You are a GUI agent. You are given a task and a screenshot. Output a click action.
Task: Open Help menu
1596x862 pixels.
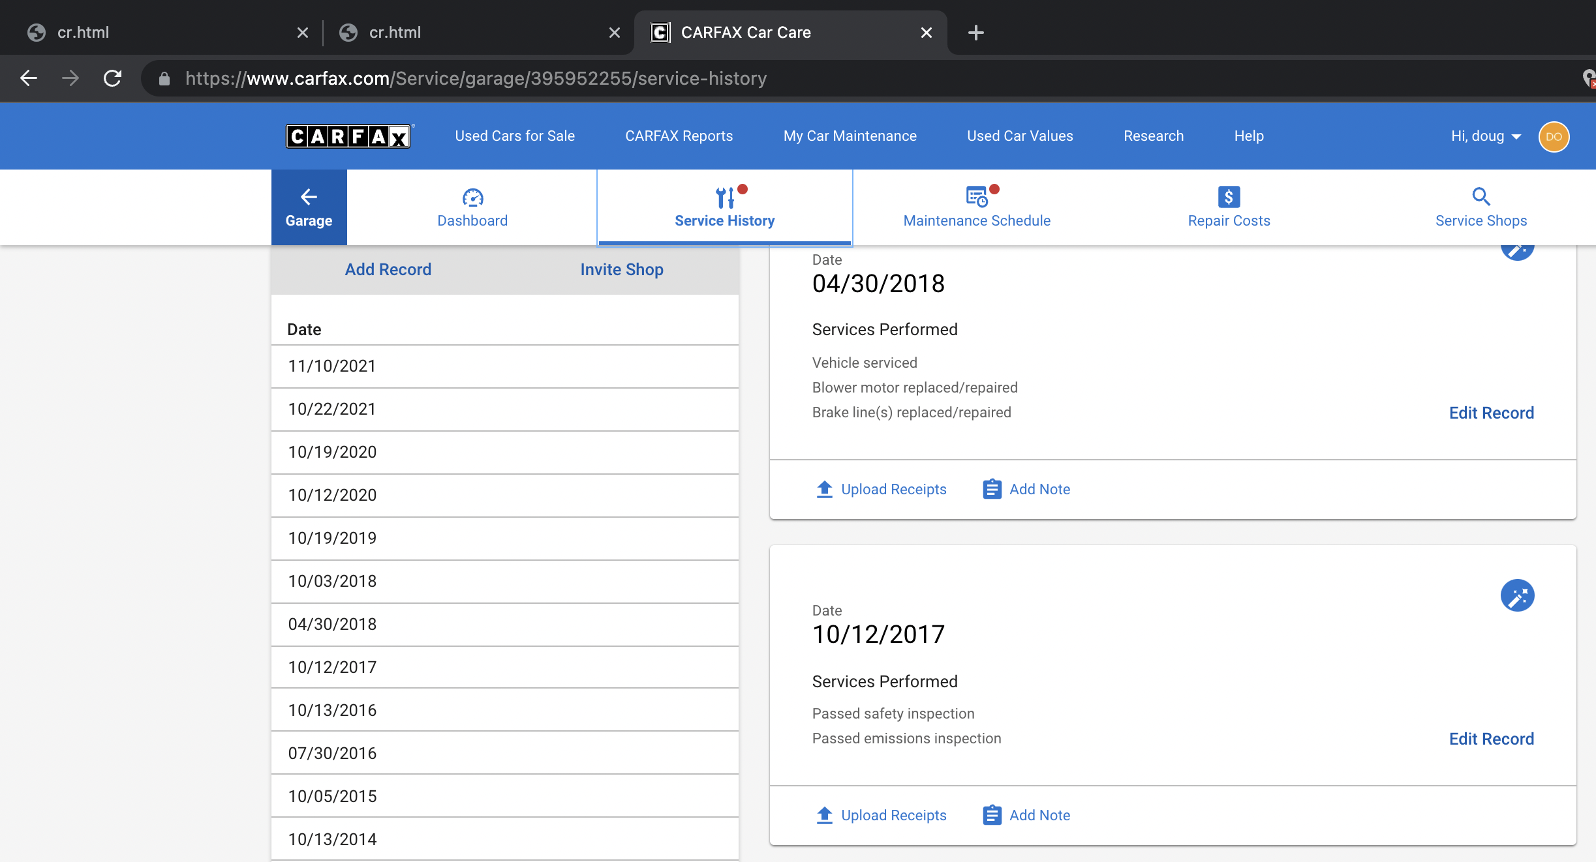[x=1249, y=136]
